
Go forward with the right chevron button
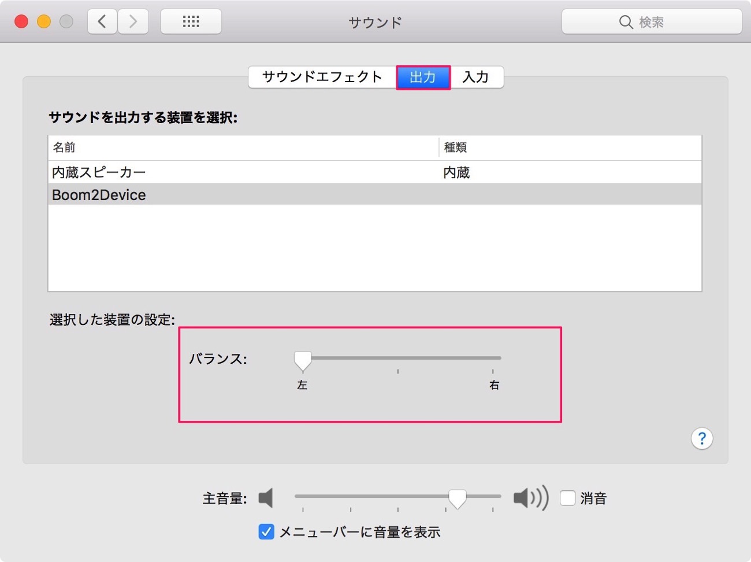(133, 22)
